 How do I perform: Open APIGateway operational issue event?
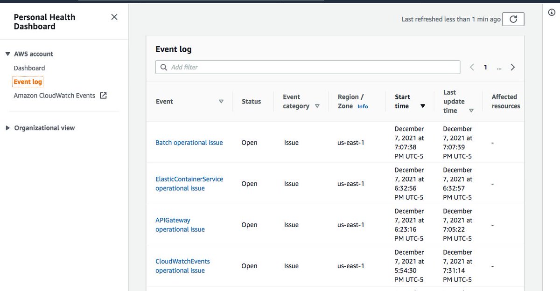coord(180,225)
